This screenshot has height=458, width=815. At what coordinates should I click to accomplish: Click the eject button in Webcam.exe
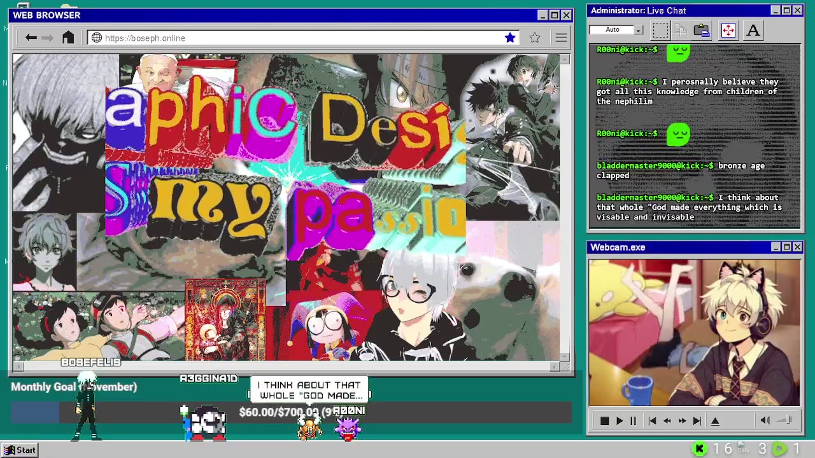pos(715,420)
